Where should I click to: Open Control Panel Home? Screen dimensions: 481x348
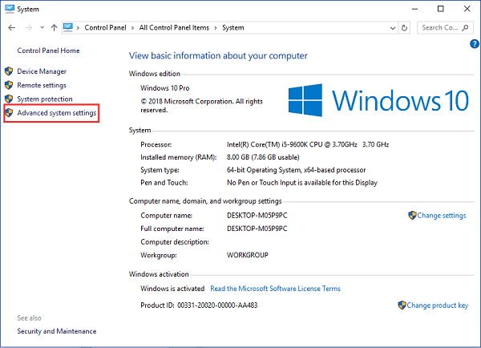click(48, 51)
